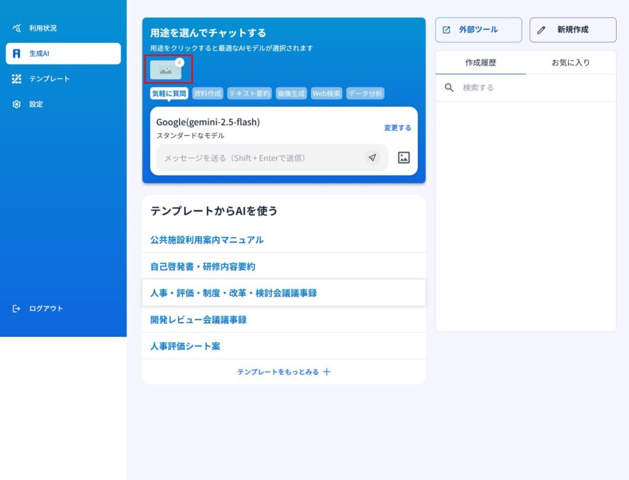Screen dimensions: 629x480
Task: Click the attached image thumbnail preview
Action: [x=165, y=71]
